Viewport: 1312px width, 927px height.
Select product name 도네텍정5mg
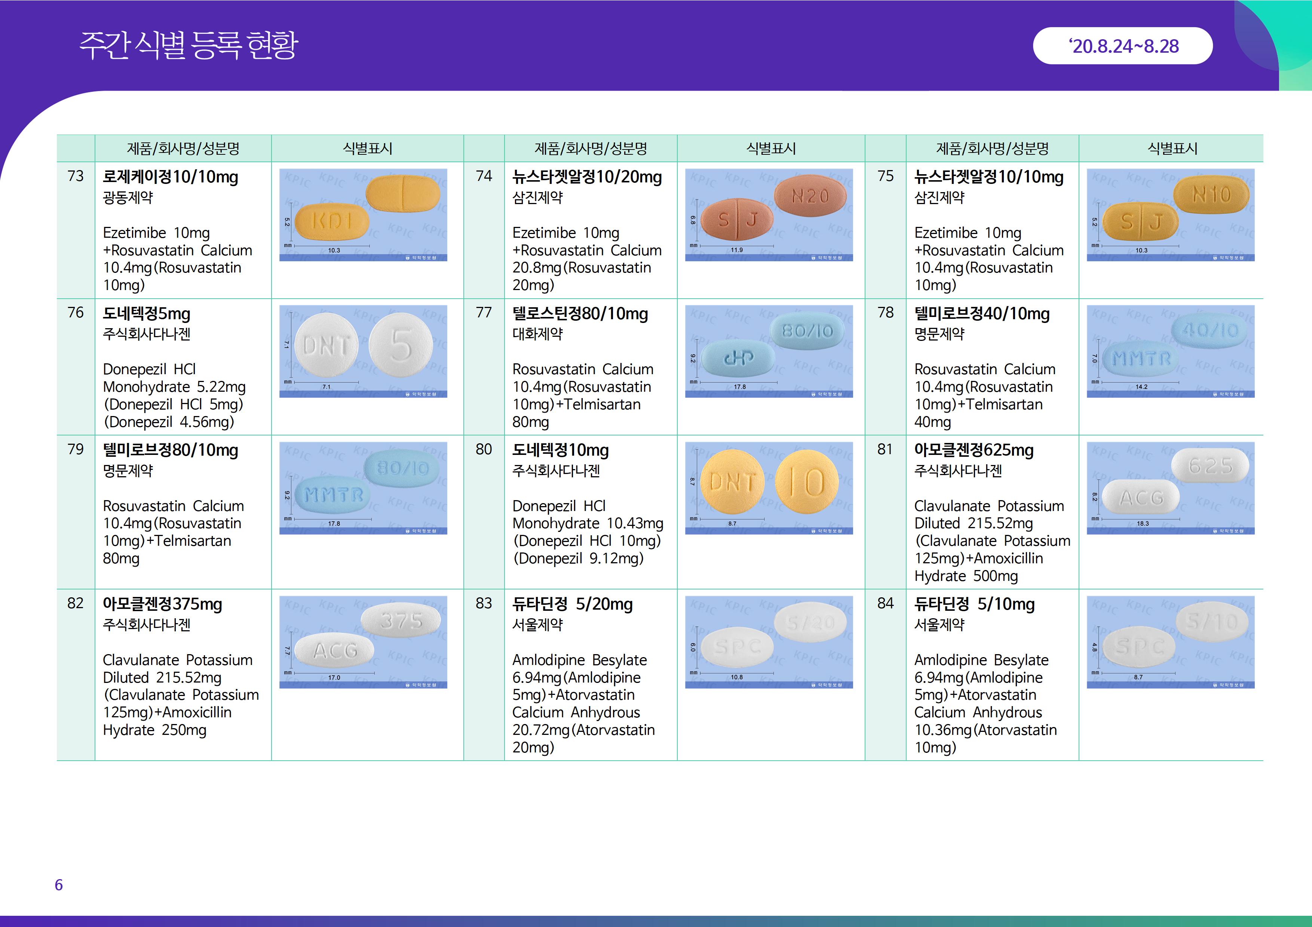click(x=146, y=314)
